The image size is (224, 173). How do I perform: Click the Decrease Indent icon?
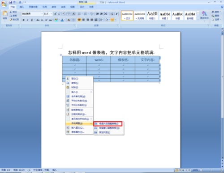[97, 14]
